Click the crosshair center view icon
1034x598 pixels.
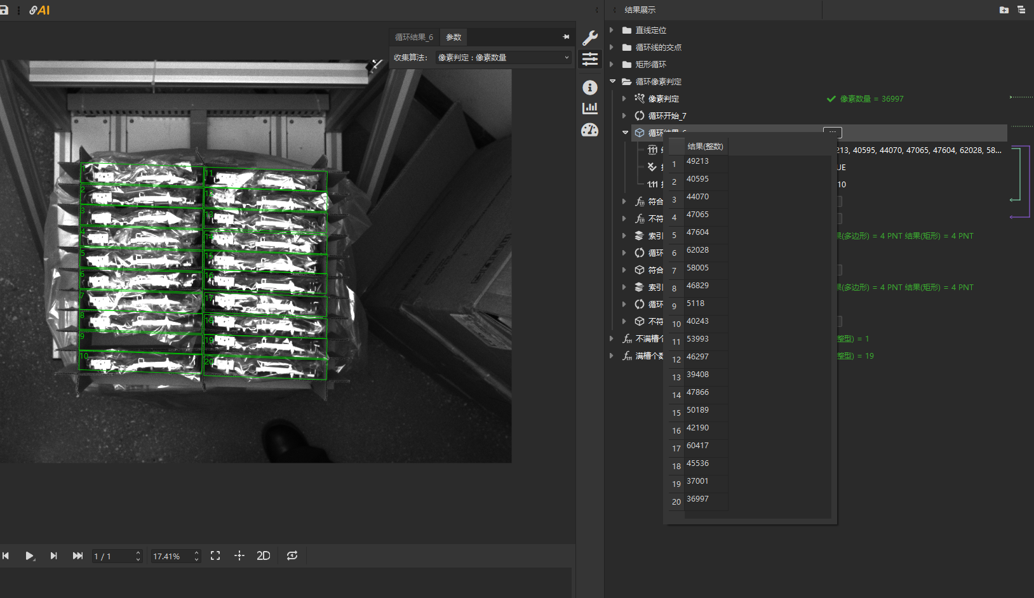[x=239, y=556]
